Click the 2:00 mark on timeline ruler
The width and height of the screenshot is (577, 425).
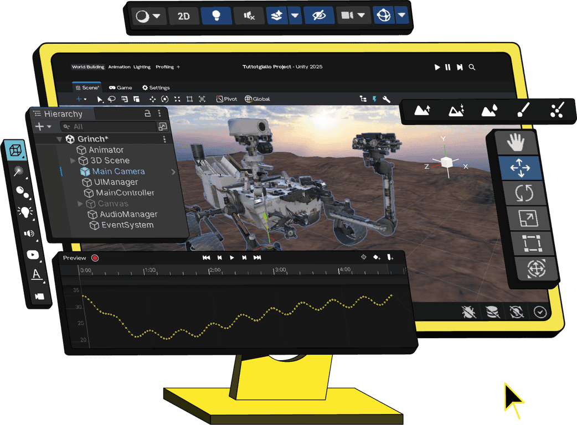point(214,270)
